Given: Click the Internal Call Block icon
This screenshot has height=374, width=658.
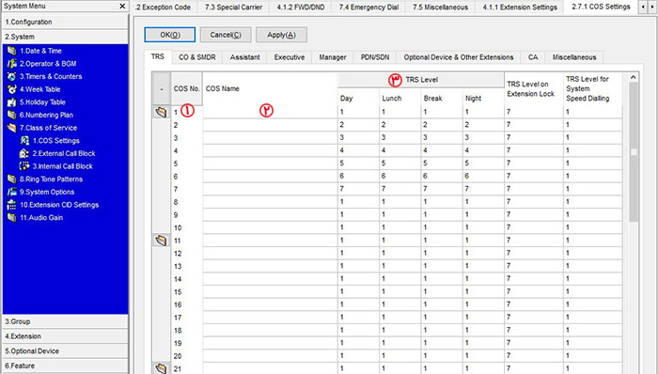Looking at the screenshot, I should click(x=24, y=166).
